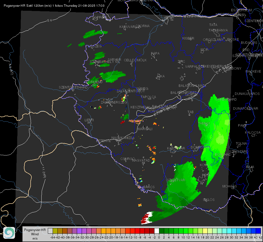This screenshot has height=242, width=263.
Task: Click the PAKS town label
Action: (x=242, y=126)
